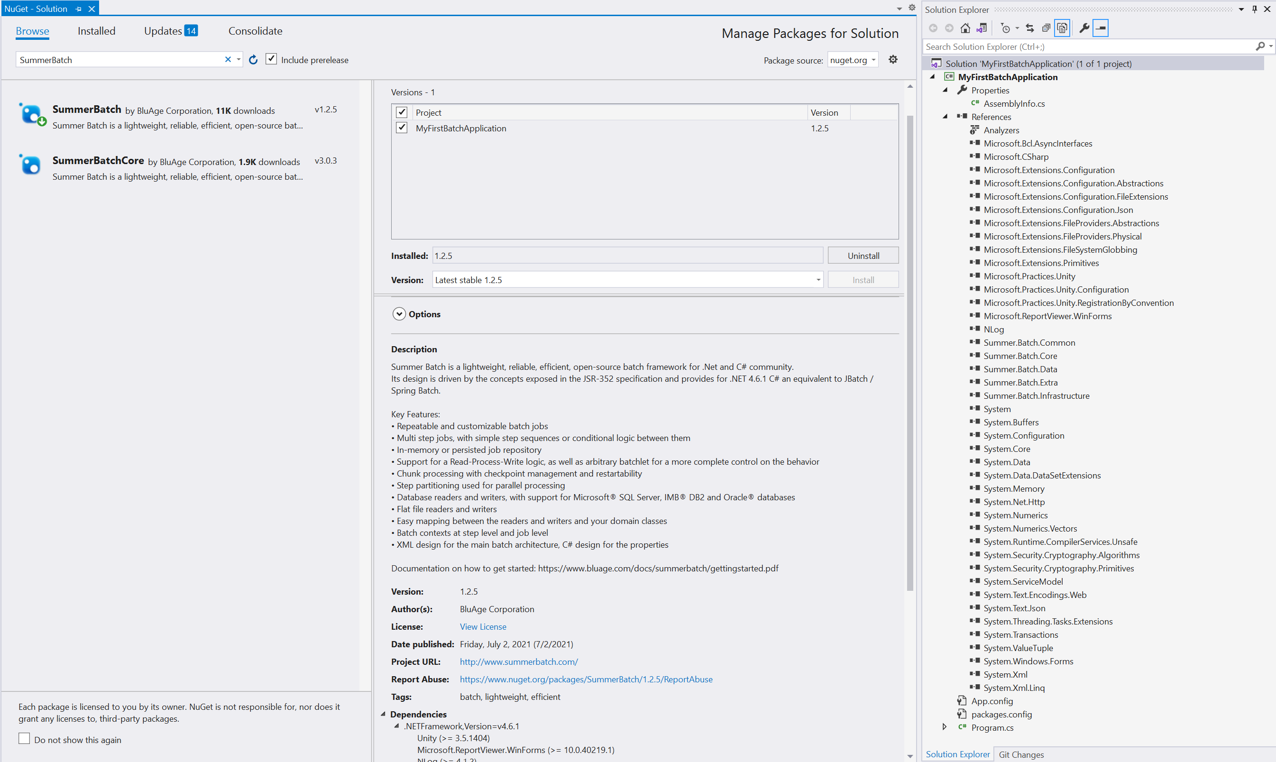Viewport: 1276px width, 762px height.
Task: Collapse the References node
Action: click(x=945, y=117)
